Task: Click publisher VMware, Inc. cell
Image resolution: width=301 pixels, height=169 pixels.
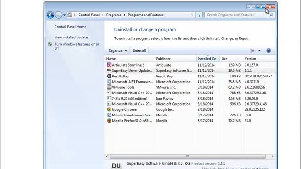Action: click(x=166, y=87)
